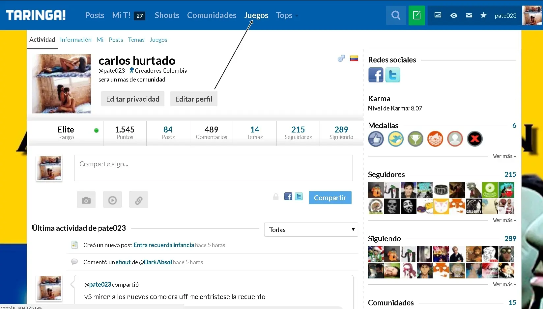Image resolution: width=543 pixels, height=309 pixels.
Task: Click the Taringa logo
Action: pos(36,15)
